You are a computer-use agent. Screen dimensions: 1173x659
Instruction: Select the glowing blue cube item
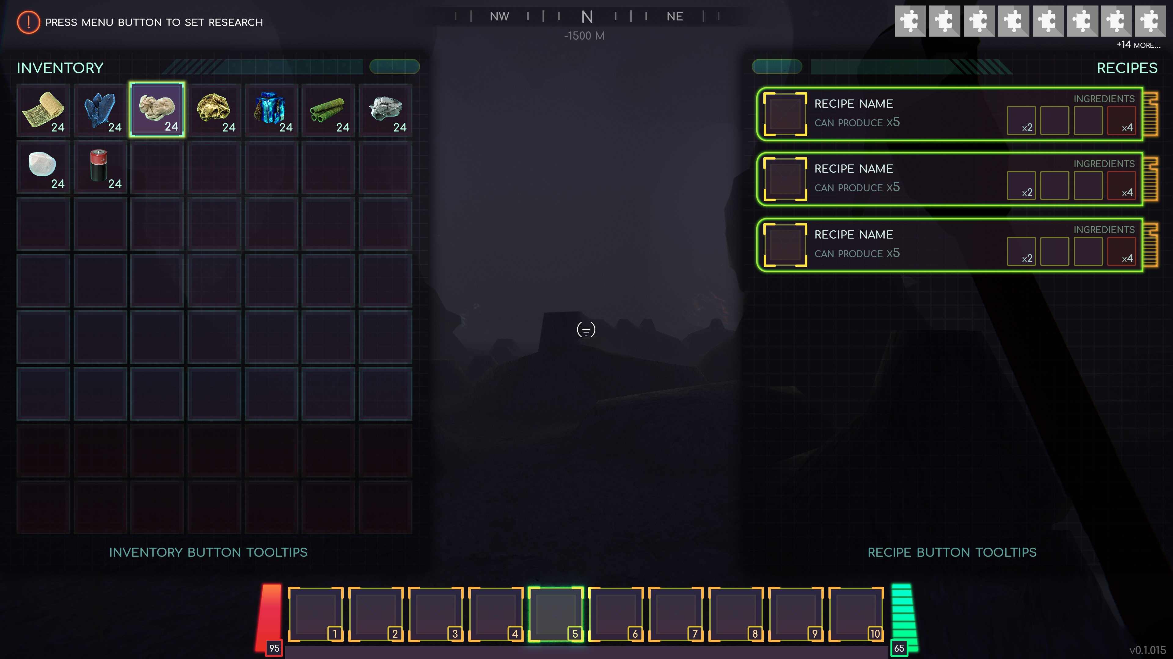click(x=271, y=110)
